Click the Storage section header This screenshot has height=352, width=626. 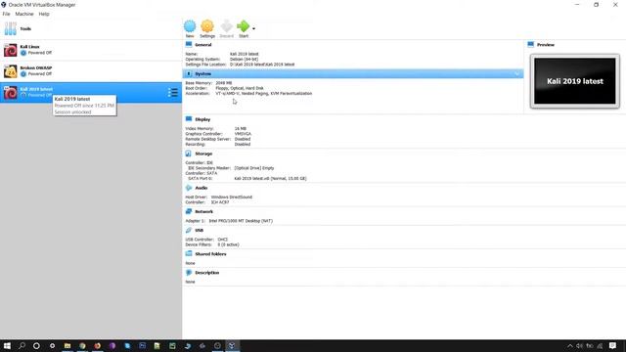[x=203, y=154]
